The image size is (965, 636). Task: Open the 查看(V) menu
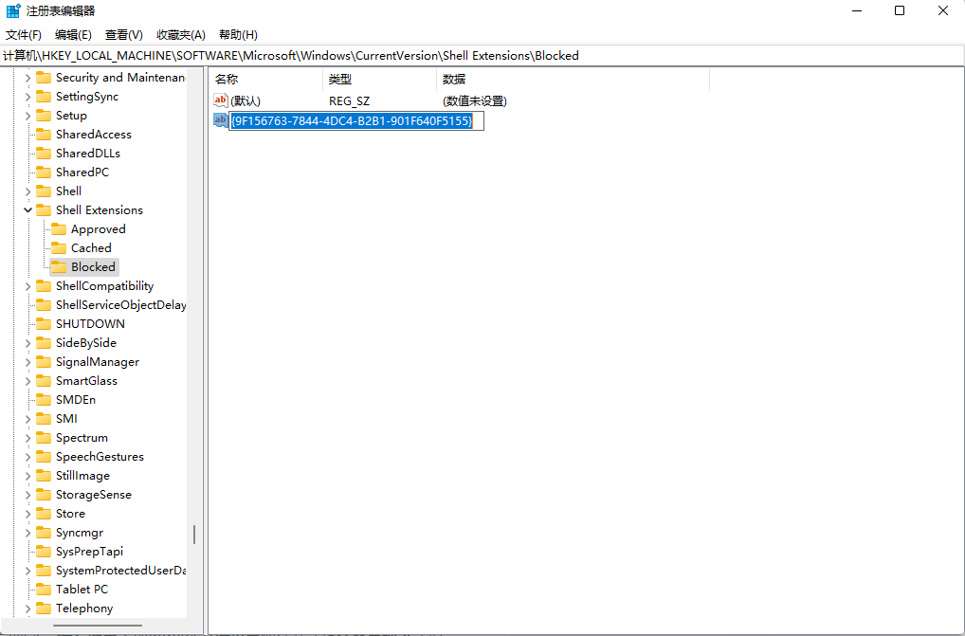coord(124,35)
